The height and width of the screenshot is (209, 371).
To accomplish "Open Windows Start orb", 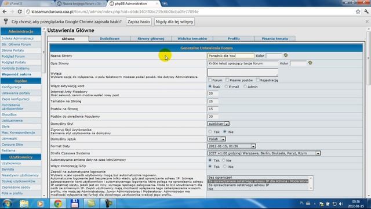I will click(x=7, y=204).
